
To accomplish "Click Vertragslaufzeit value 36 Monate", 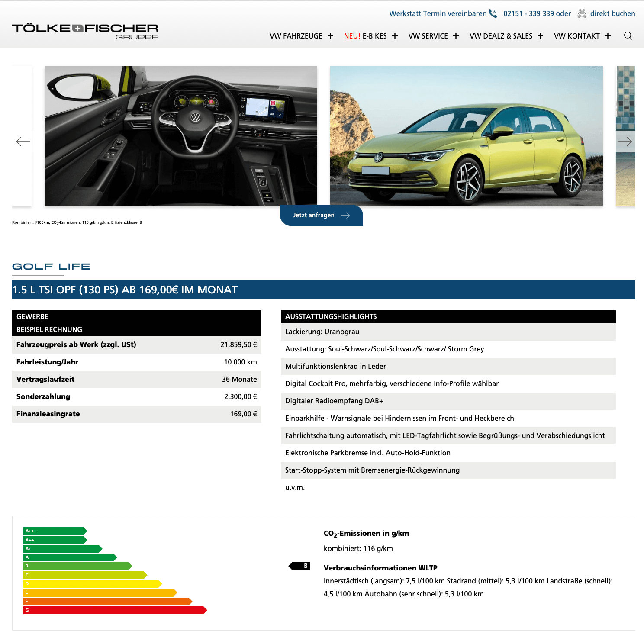I will 239,379.
